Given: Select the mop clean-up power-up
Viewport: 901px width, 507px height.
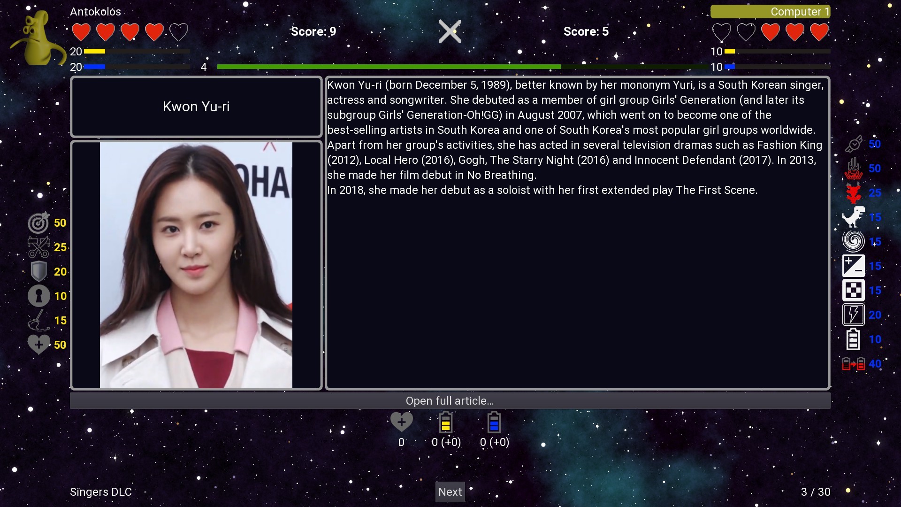Looking at the screenshot, I should point(39,320).
